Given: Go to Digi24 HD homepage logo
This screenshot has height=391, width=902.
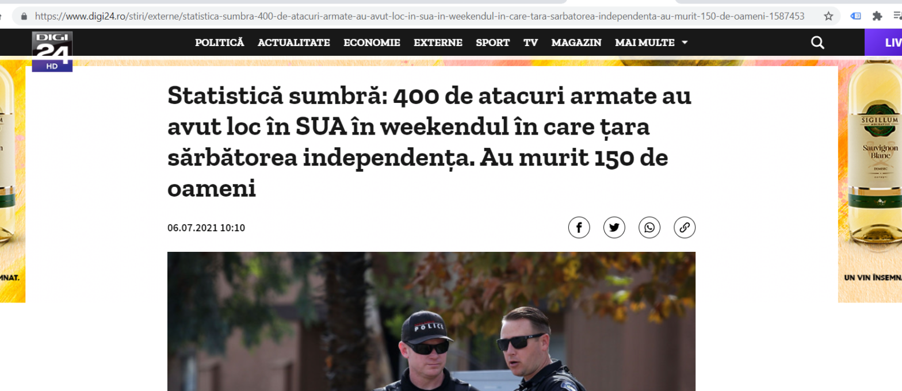Looking at the screenshot, I should [52, 52].
